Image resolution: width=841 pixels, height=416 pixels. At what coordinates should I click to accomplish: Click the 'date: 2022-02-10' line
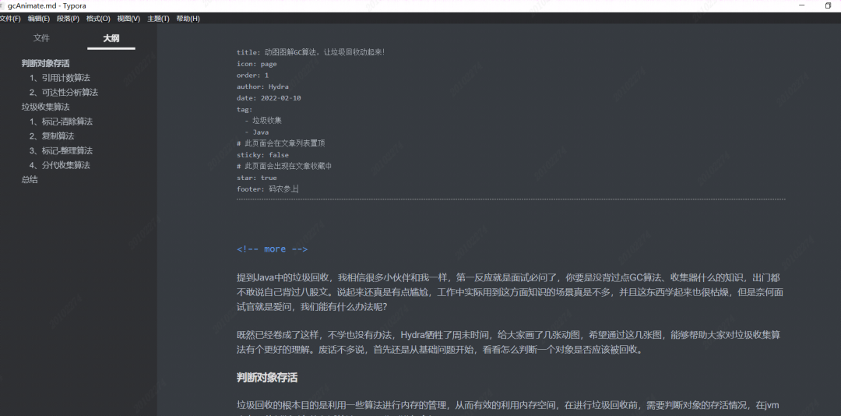tap(269, 97)
